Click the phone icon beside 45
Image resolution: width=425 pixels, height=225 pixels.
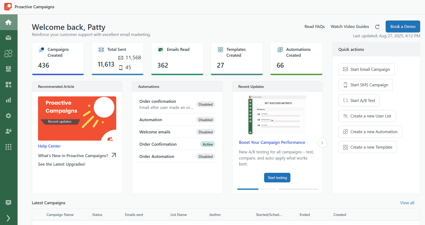tap(121, 68)
